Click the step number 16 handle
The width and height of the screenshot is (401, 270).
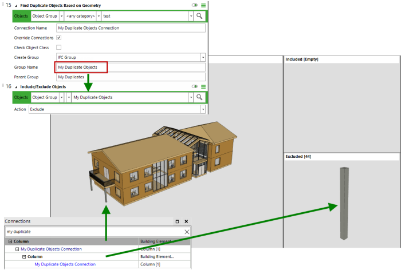click(9, 86)
